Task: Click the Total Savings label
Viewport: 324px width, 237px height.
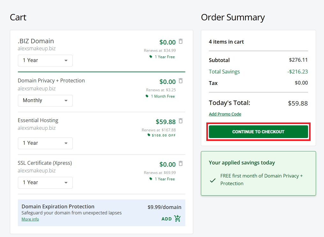Action: pos(224,72)
